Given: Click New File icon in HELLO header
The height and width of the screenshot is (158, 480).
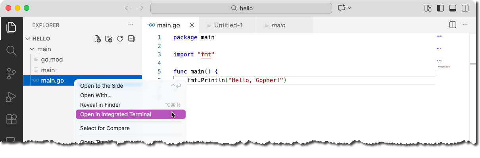Looking at the screenshot, I should 98,39.
